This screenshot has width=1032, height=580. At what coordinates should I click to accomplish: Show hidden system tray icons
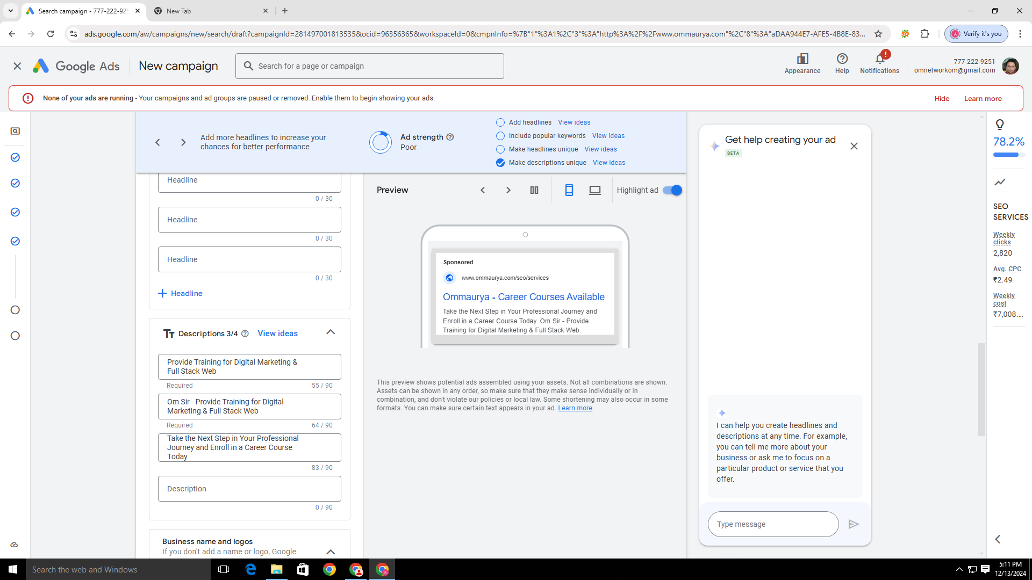(959, 569)
